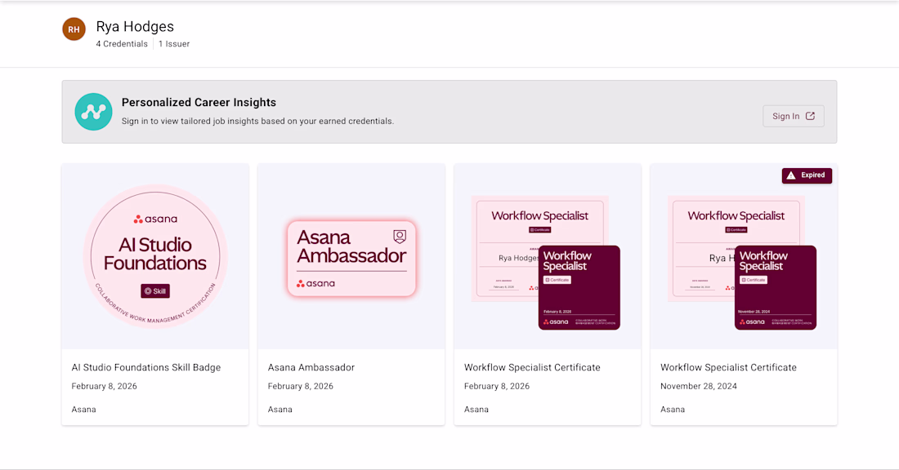
Task: Click the Skill tag on AI Studio badge
Action: pos(155,290)
